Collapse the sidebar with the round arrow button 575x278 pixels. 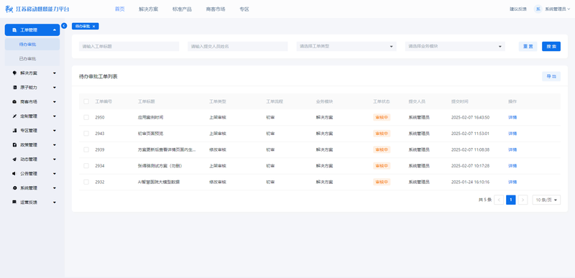[x=64, y=26]
